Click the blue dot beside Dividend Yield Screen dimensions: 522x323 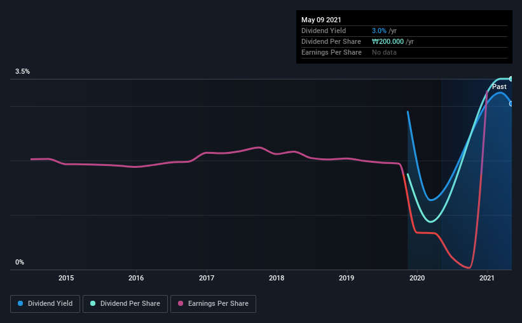coord(22,304)
